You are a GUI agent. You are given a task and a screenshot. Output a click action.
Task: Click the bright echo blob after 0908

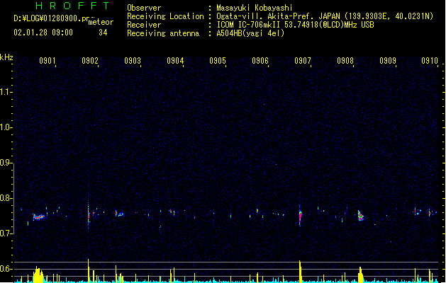pos(361,216)
